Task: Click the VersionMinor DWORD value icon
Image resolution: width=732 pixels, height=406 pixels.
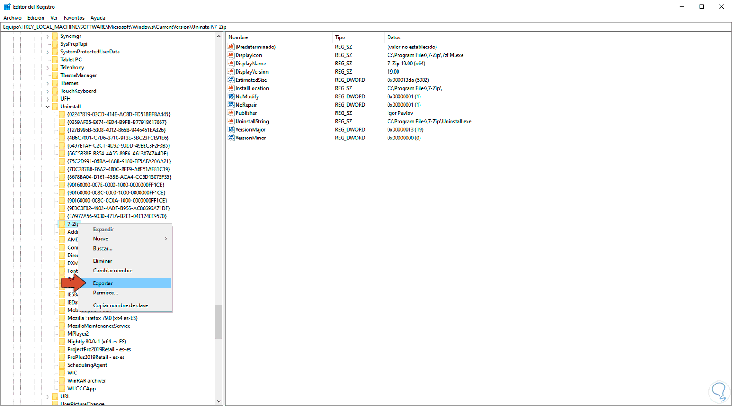Action: pyautogui.click(x=231, y=138)
